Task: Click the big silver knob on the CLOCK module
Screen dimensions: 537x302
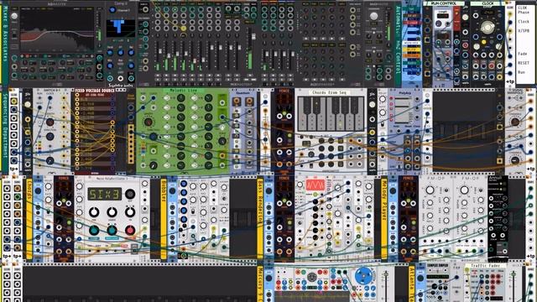Action: [x=487, y=28]
